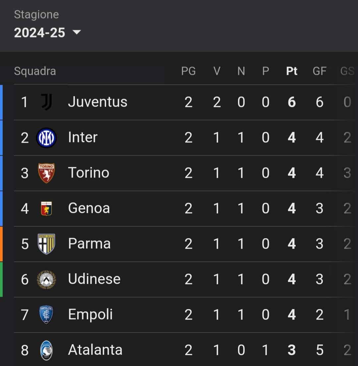
Task: Tap the Inter club crest
Action: [x=46, y=138]
